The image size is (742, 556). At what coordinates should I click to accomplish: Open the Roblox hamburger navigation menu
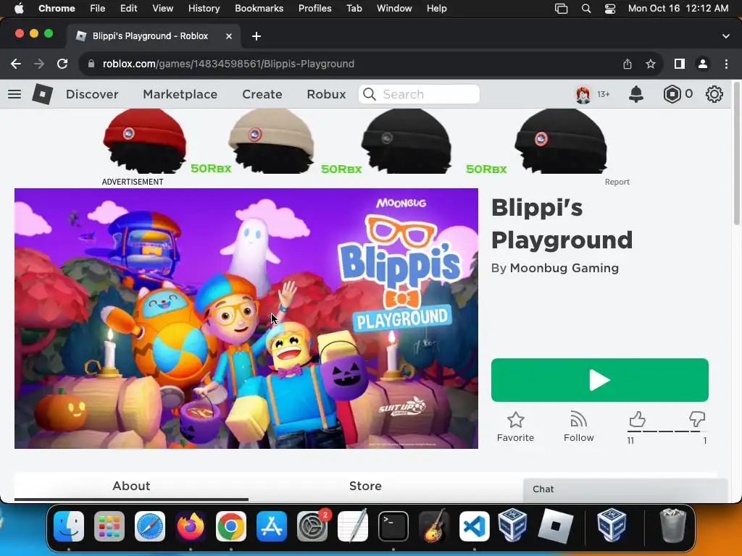click(14, 94)
